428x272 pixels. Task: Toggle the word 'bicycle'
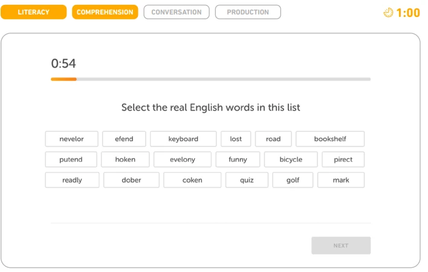point(291,160)
